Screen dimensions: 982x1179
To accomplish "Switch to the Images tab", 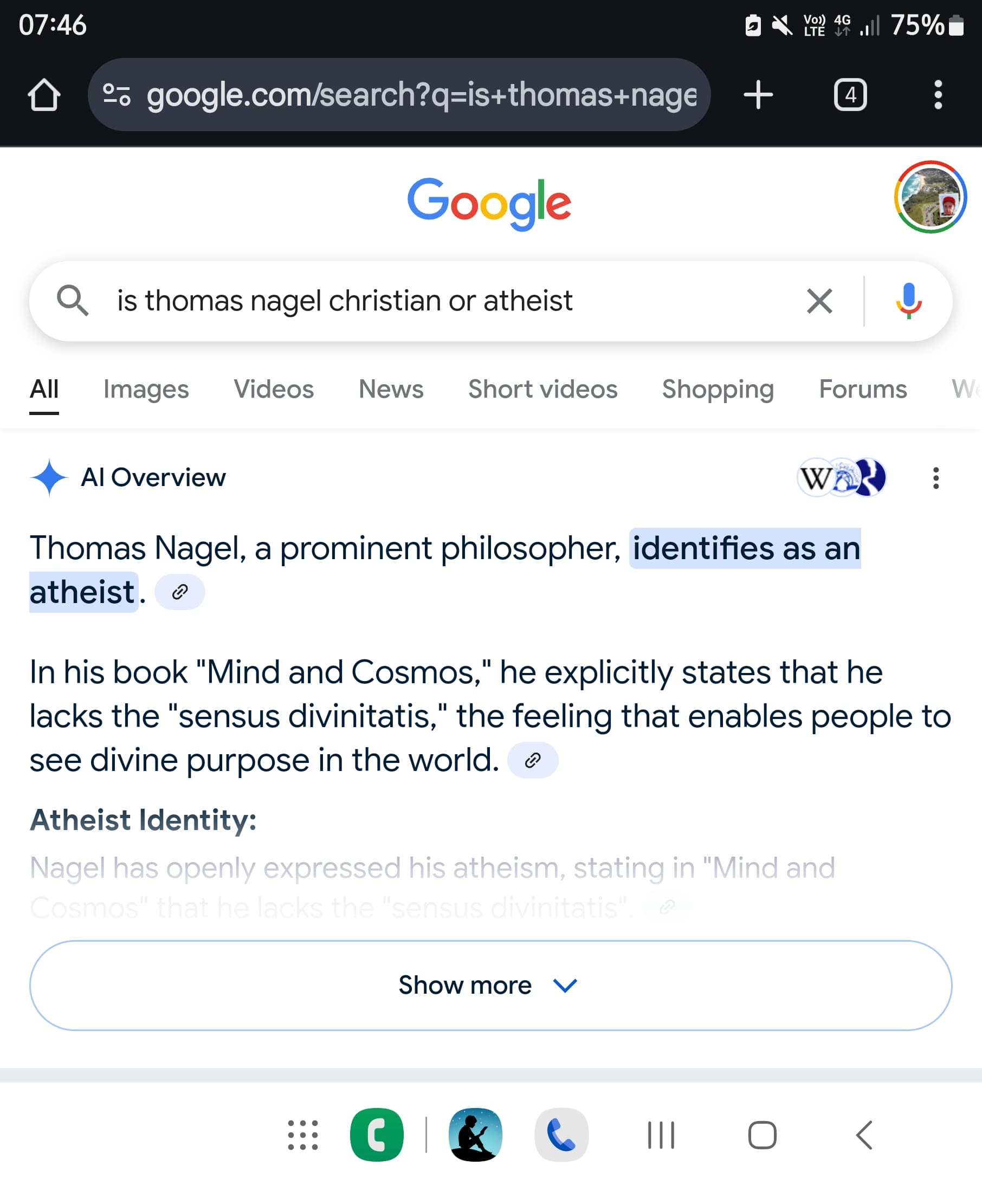I will (x=146, y=389).
